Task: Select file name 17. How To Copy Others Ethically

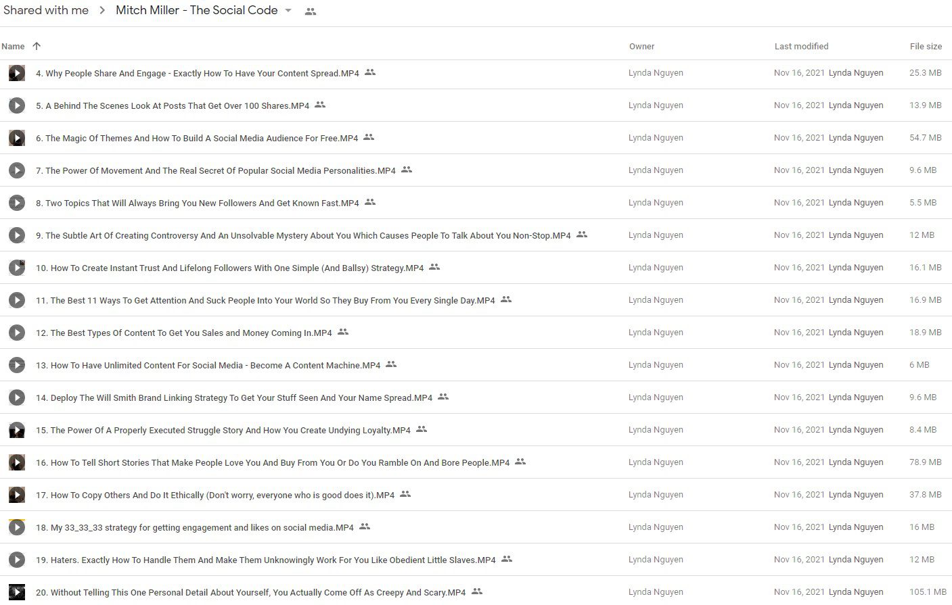Action: 215,495
